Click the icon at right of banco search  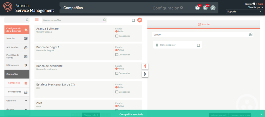pos(251,34)
